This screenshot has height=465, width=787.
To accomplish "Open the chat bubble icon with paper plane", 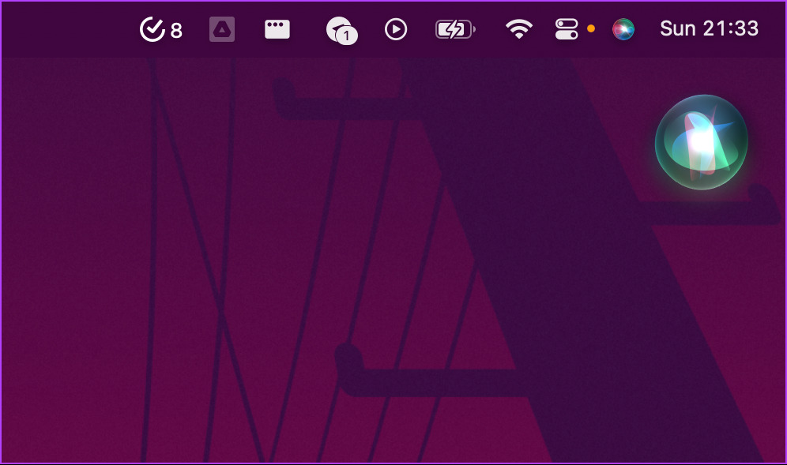I will click(341, 30).
